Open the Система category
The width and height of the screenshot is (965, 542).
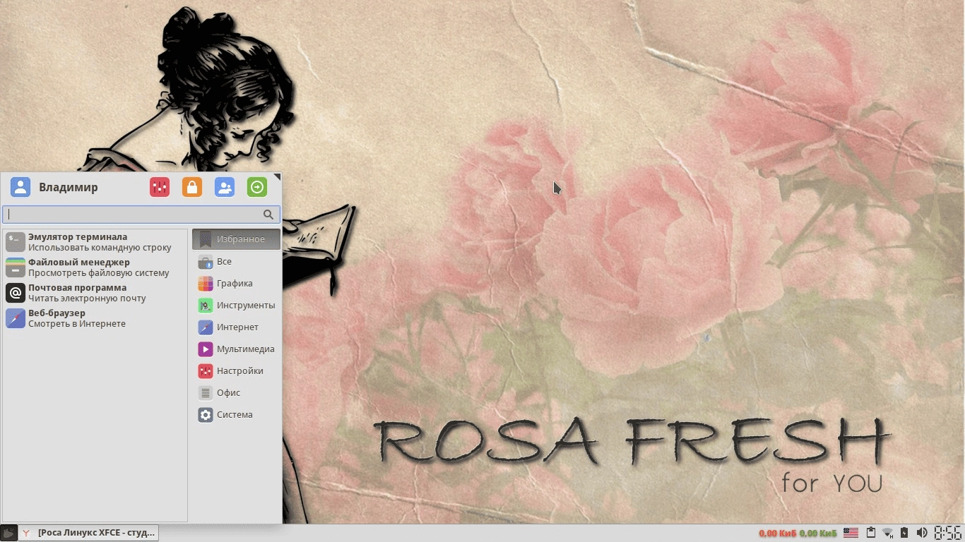(x=236, y=414)
